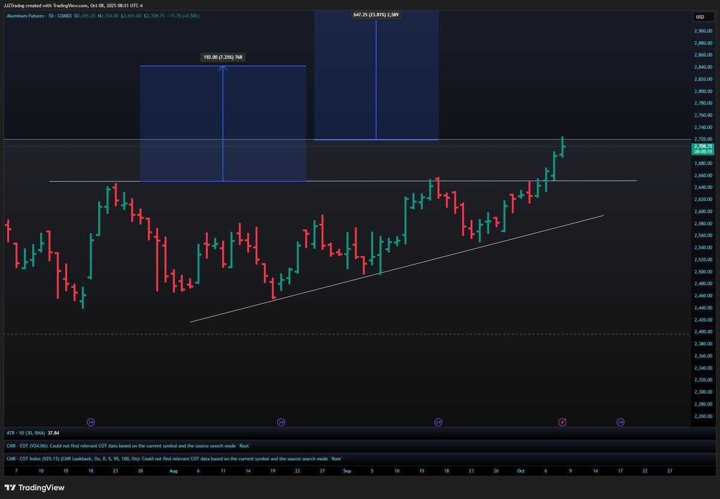The image size is (720, 499).
Task: Select the '192.00 (7.25%) 768' measurement label
Action: [223, 58]
